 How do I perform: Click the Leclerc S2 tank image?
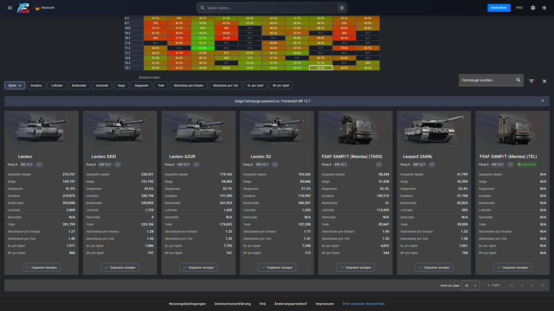(x=276, y=129)
